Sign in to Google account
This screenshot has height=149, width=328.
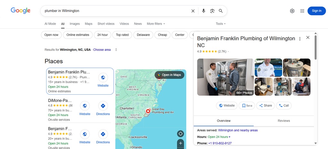[316, 11]
